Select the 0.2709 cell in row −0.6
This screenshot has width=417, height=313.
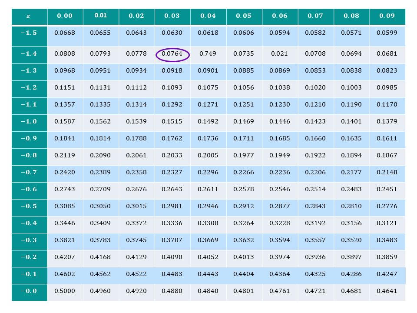(x=100, y=190)
